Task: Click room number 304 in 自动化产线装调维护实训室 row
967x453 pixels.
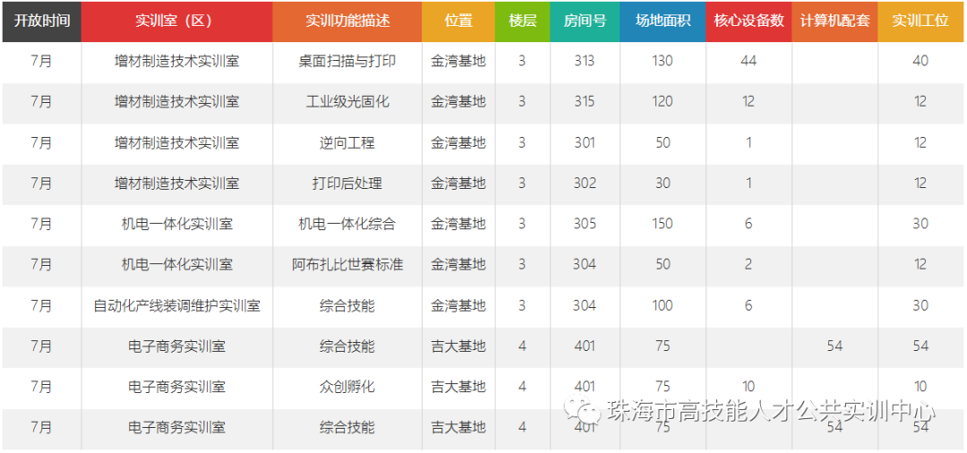Action: point(584,305)
